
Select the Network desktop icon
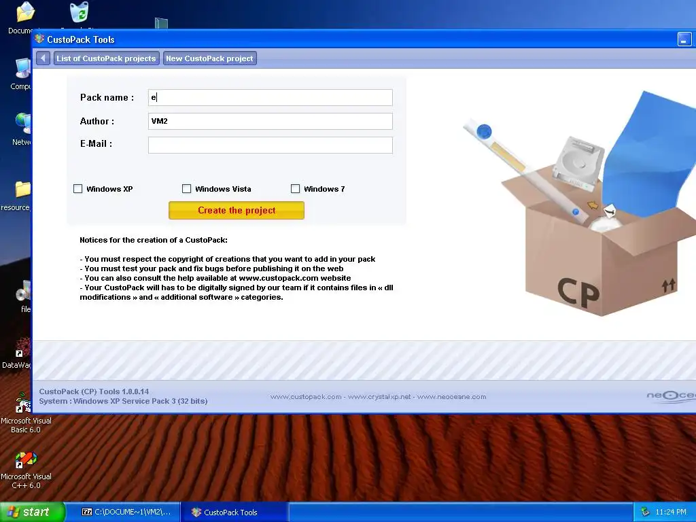click(x=22, y=128)
